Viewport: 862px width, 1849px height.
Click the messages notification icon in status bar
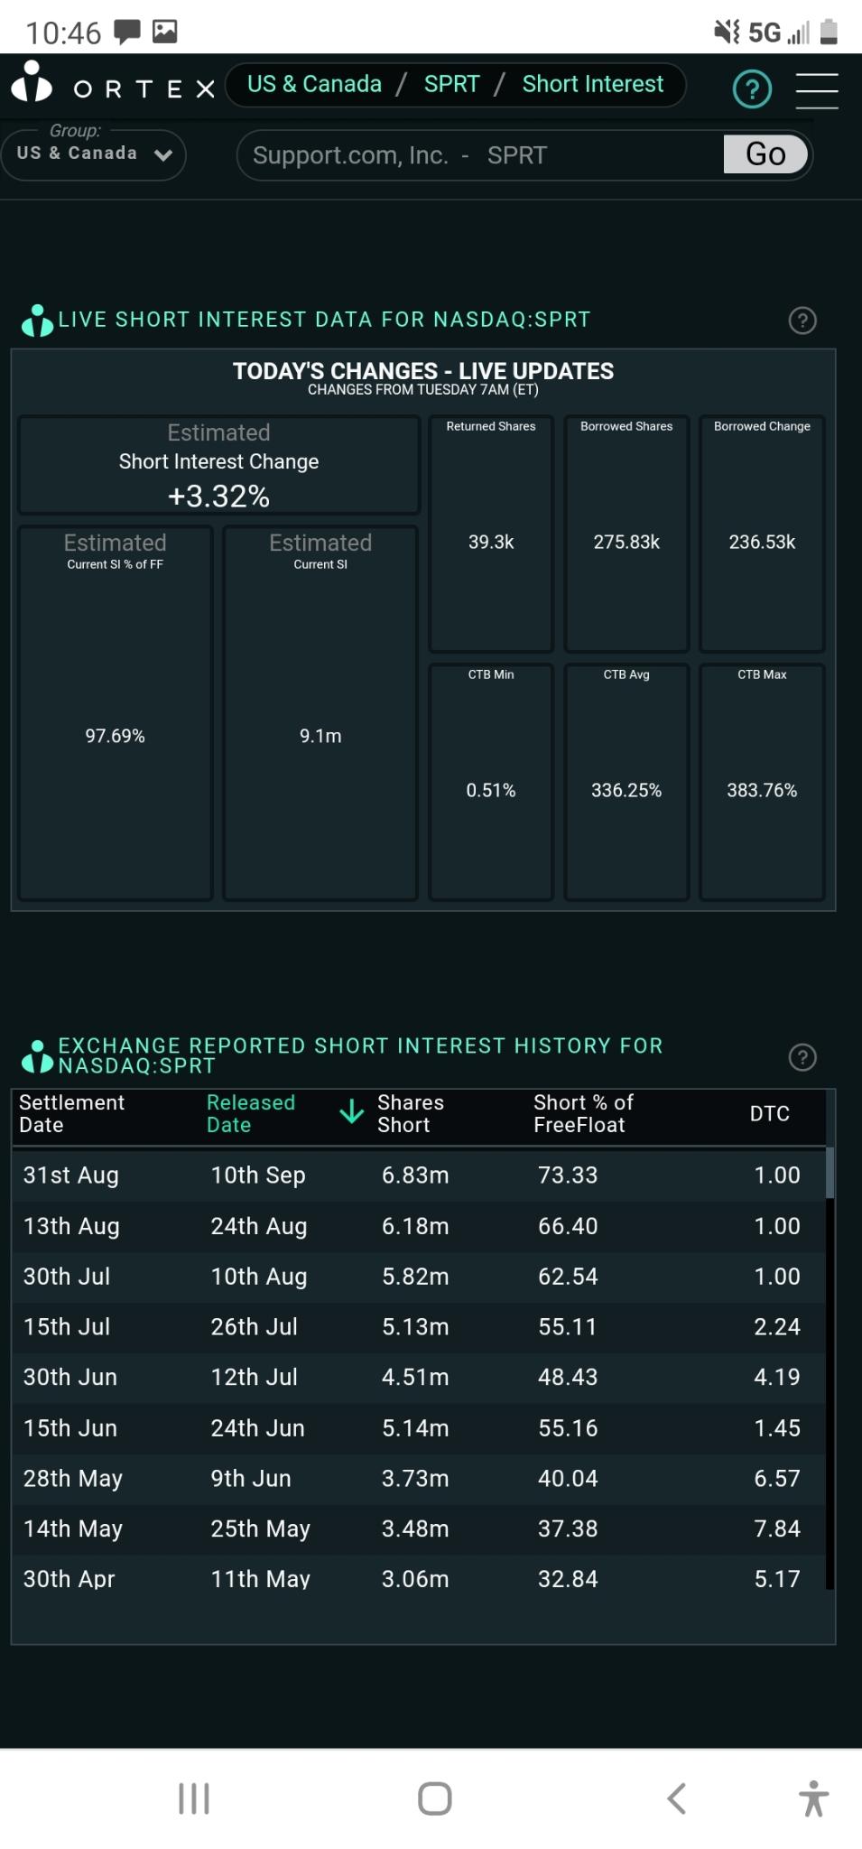125,32
